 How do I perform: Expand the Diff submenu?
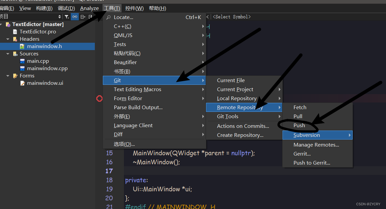[x=154, y=135]
